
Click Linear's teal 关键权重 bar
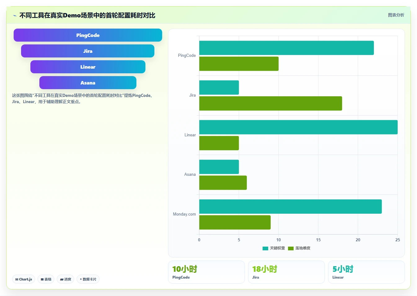(x=298, y=127)
